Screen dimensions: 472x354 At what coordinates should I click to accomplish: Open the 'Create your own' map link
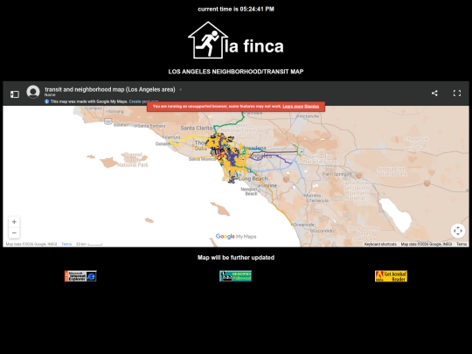143,101
